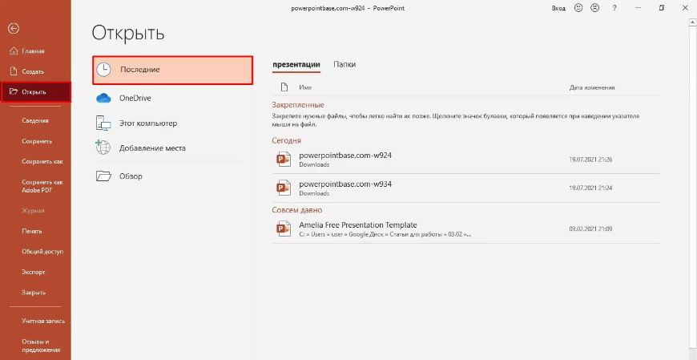
Task: Click the Совсем давно section heading
Action: (297, 210)
